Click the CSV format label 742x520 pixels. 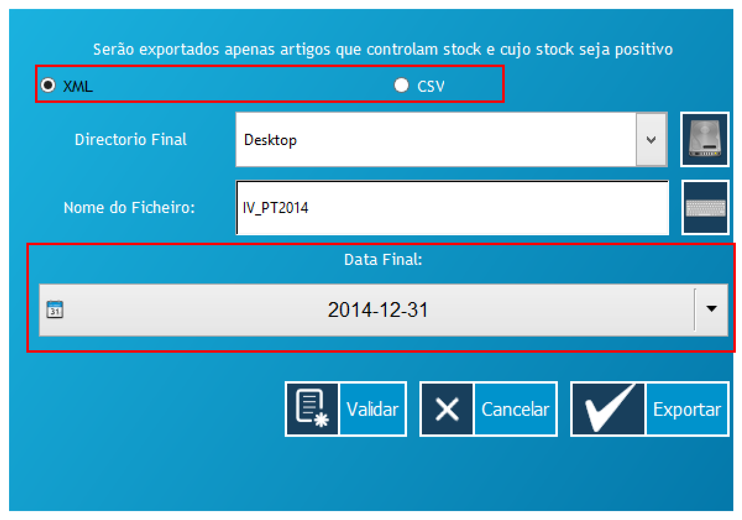[431, 86]
